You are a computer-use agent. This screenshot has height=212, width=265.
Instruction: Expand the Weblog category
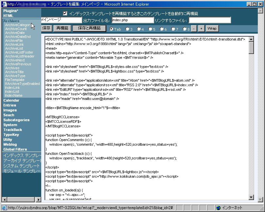[10, 144]
